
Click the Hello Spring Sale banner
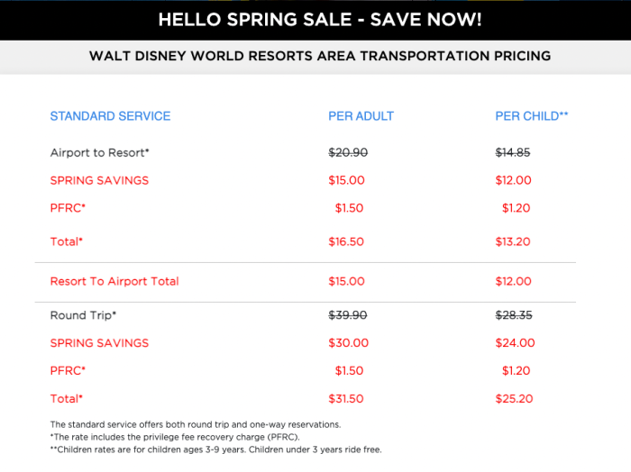point(319,19)
